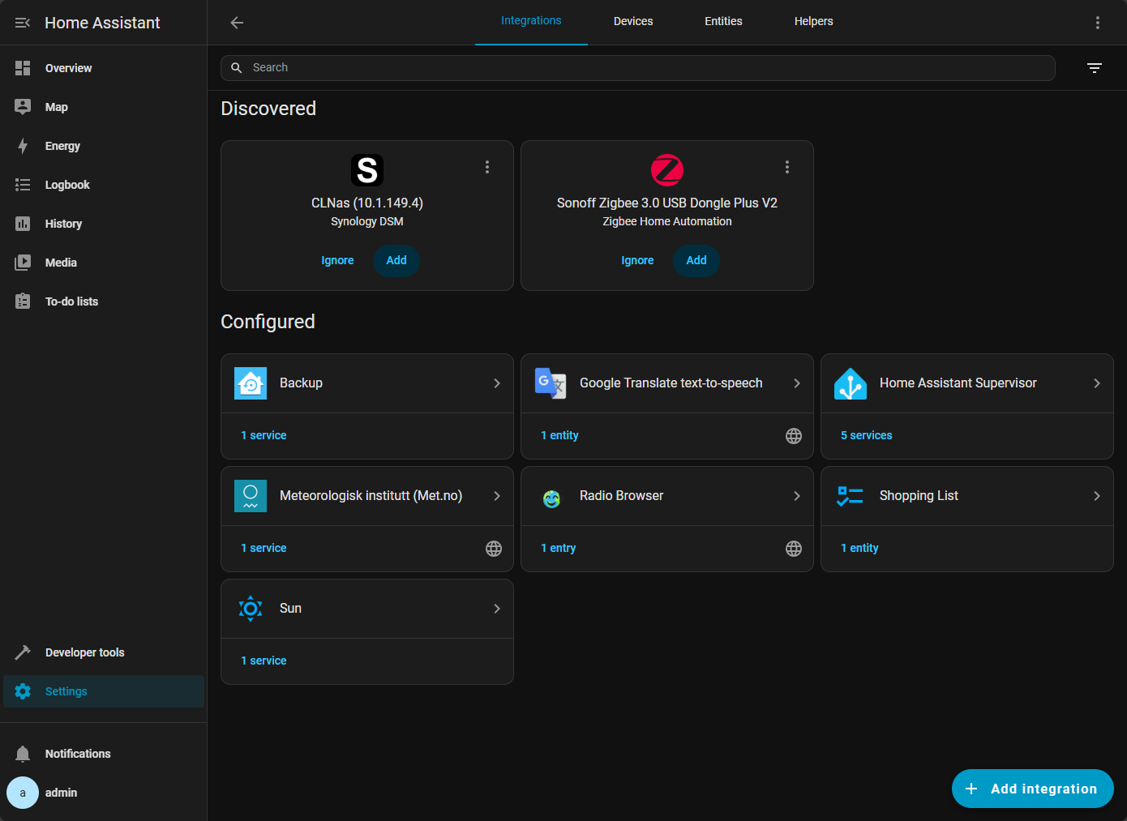Expand the Backup integration chevron

[497, 383]
